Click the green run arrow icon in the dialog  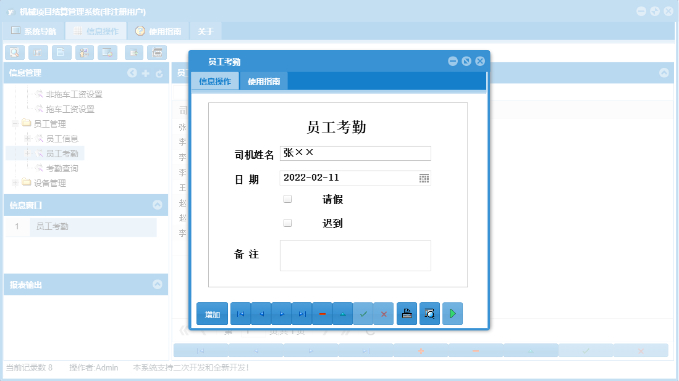point(452,313)
